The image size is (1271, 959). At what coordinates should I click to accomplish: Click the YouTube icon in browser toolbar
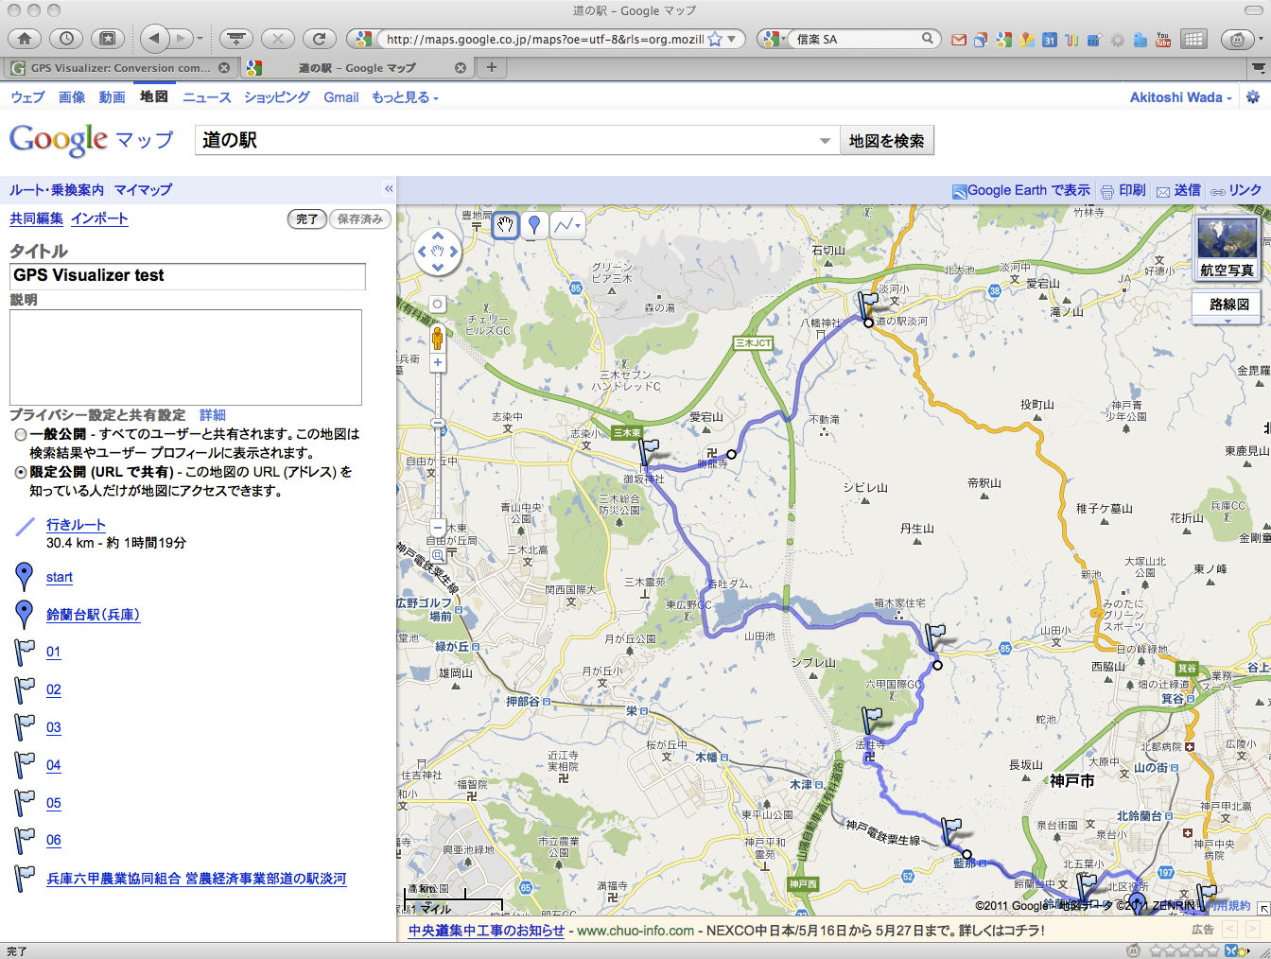coord(1163,40)
